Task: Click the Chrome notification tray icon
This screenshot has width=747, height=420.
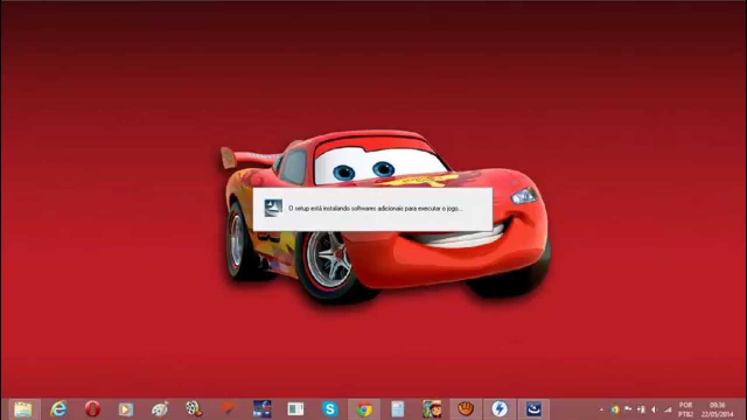Action: (x=615, y=409)
